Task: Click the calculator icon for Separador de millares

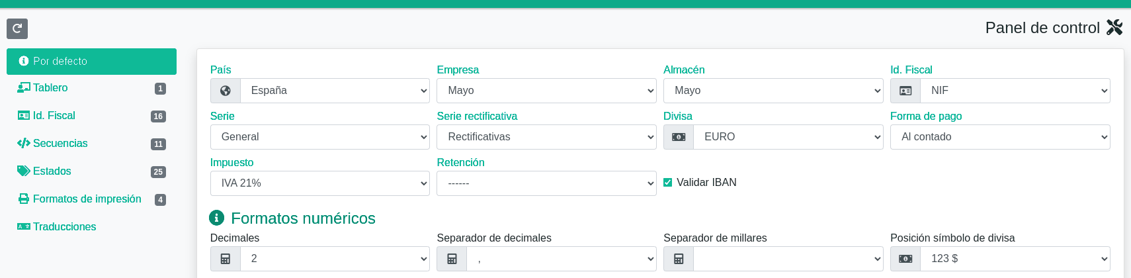Action: pos(679,259)
